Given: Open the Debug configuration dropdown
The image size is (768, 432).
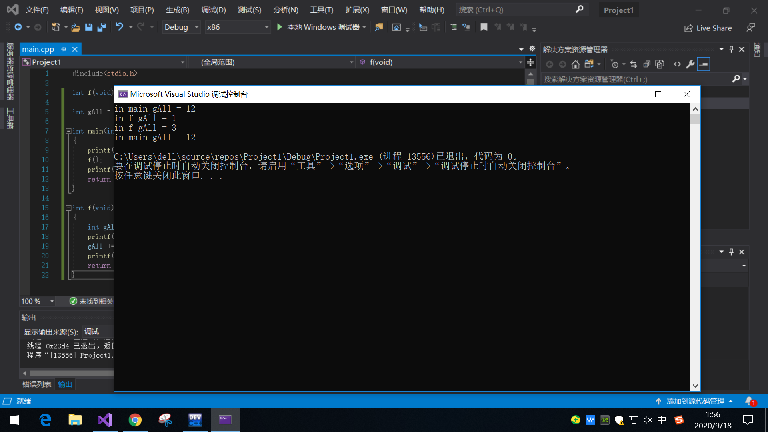Looking at the screenshot, I should [x=196, y=27].
